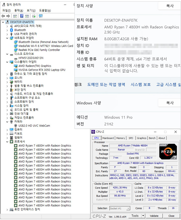Expand the 키보드 (Keyboard) category

pyautogui.click(x=7, y=134)
